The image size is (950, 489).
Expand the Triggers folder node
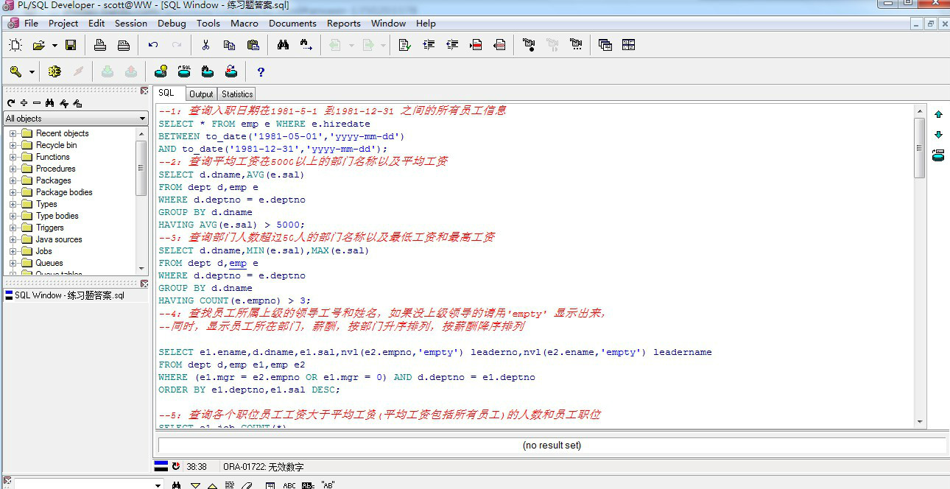click(13, 228)
